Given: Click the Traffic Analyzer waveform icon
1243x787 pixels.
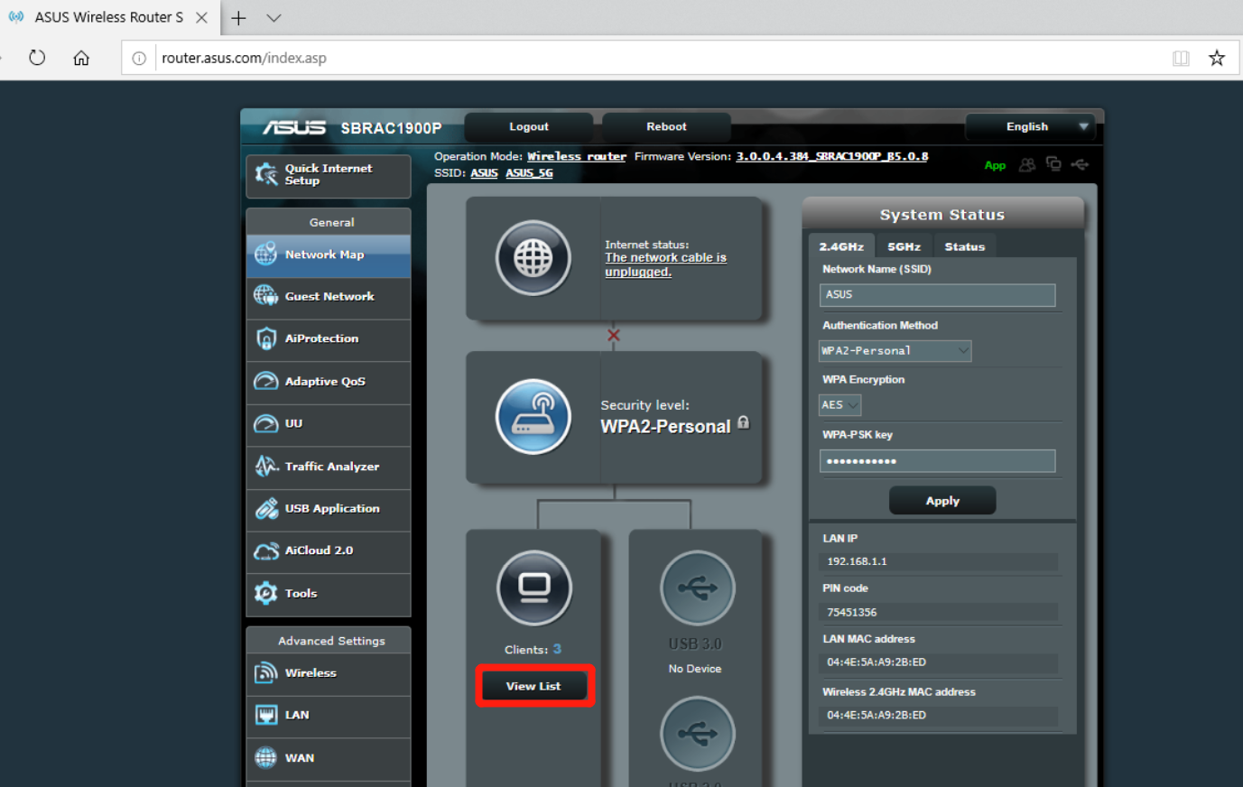Looking at the screenshot, I should [x=265, y=466].
